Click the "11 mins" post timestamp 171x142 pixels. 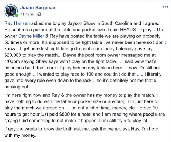[x=27, y=14]
